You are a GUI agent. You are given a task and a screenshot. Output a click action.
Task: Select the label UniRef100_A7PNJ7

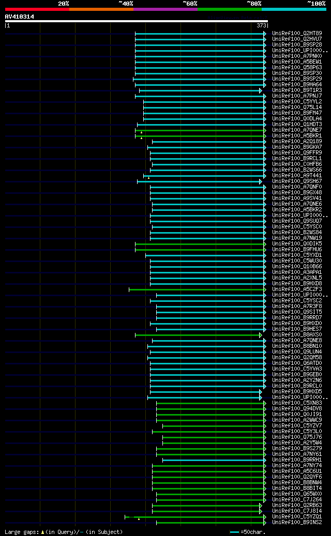(x=297, y=96)
